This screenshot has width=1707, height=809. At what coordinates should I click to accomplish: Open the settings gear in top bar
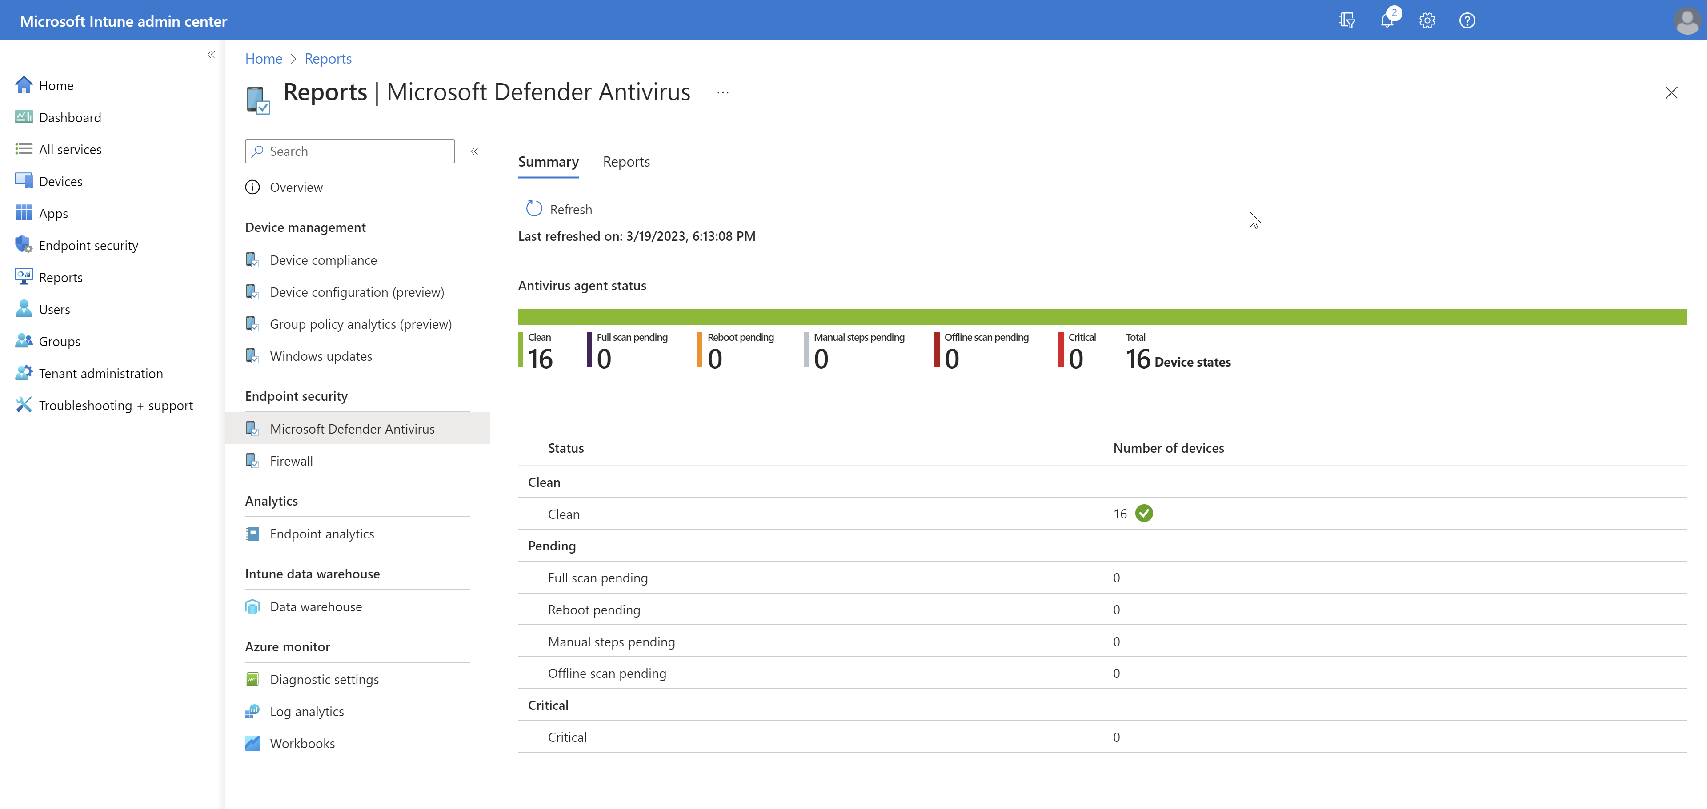(x=1427, y=20)
